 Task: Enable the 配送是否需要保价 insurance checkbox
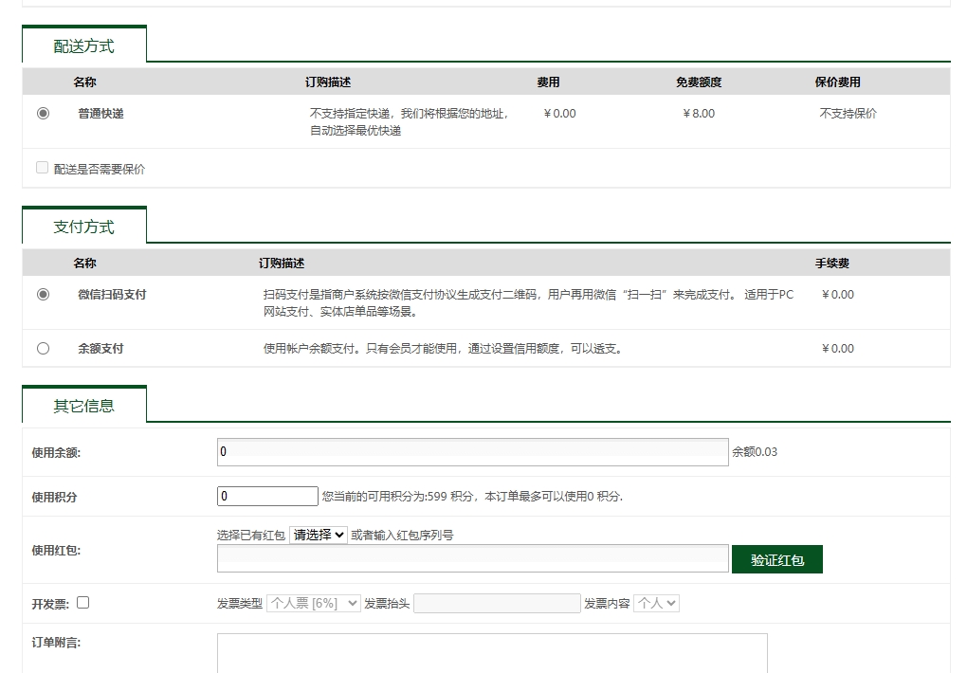point(42,166)
